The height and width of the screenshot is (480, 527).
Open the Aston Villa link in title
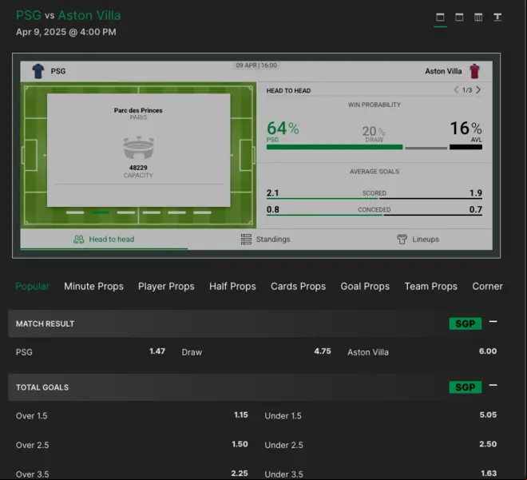coord(89,15)
